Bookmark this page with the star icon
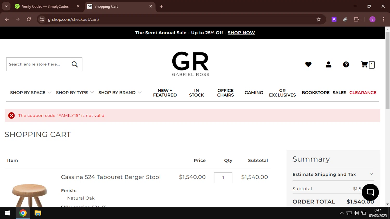Image resolution: width=390 pixels, height=219 pixels. pos(319,19)
